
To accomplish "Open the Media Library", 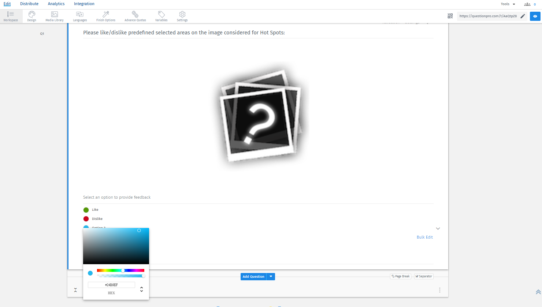I will [54, 16].
